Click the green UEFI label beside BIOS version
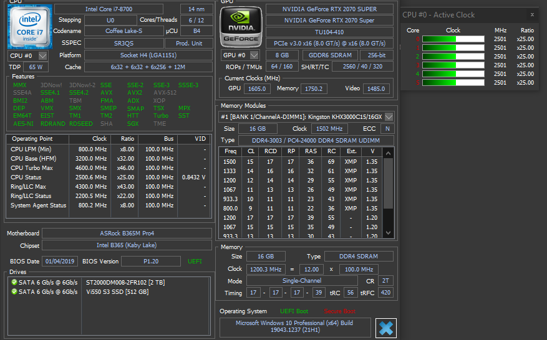This screenshot has height=340, width=547. click(x=195, y=262)
